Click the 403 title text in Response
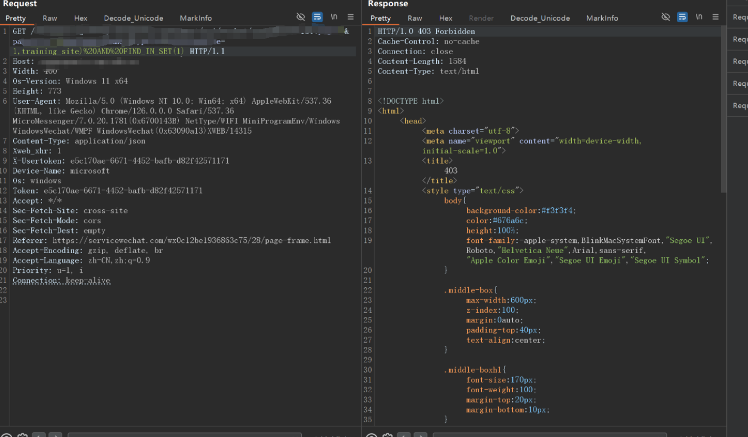 coord(451,171)
